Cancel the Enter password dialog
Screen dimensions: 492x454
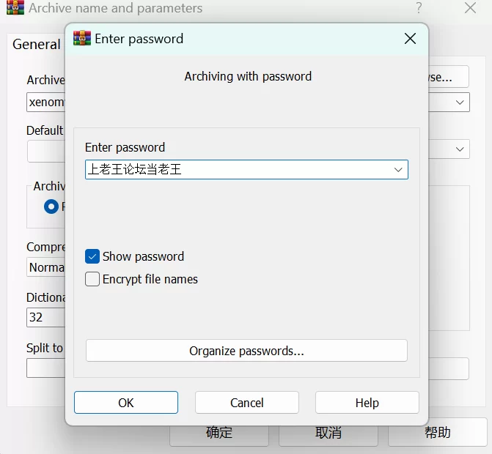pos(247,403)
